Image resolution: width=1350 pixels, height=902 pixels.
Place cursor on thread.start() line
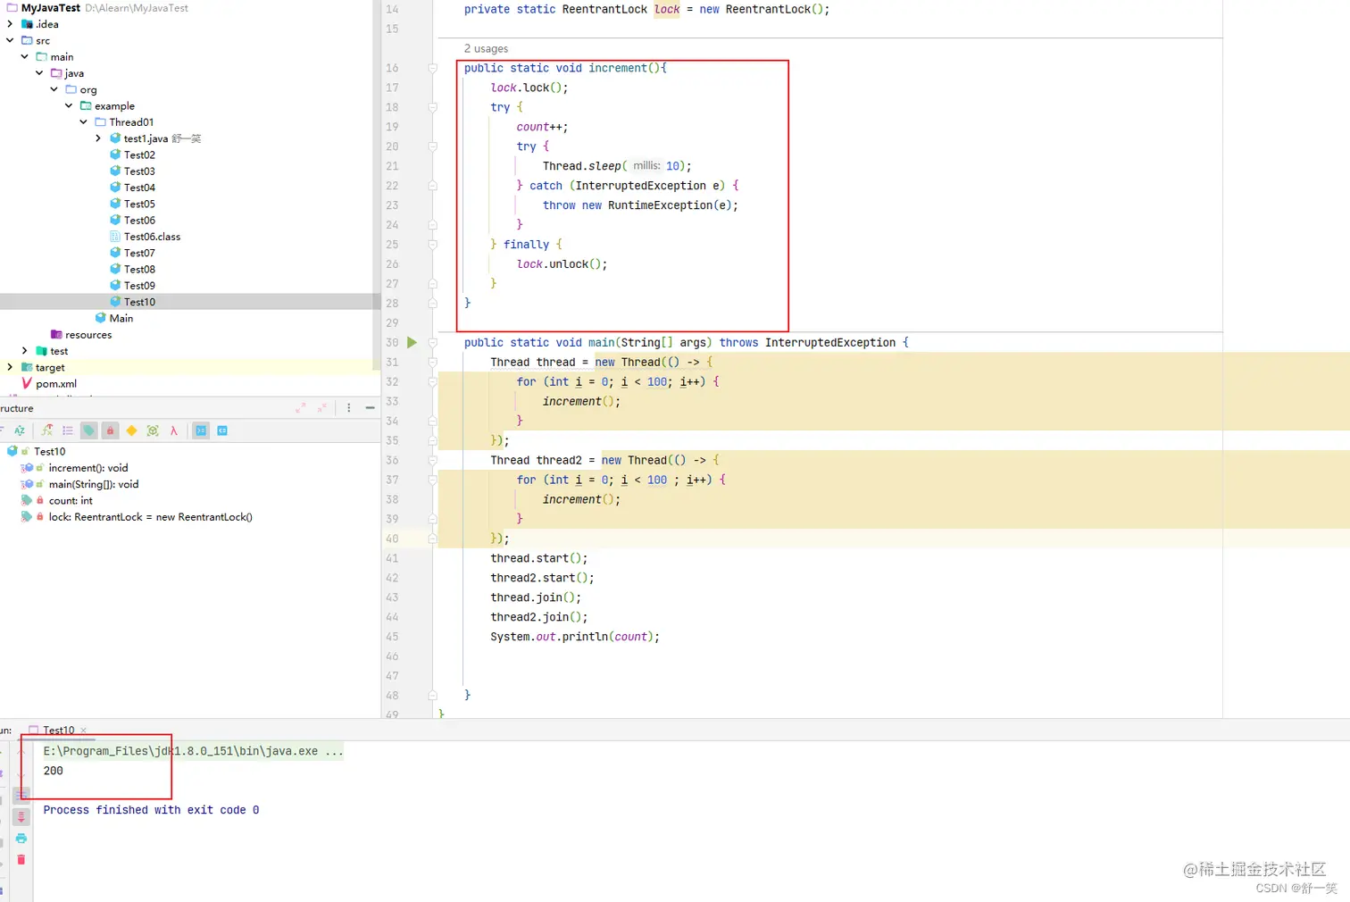[x=538, y=558]
